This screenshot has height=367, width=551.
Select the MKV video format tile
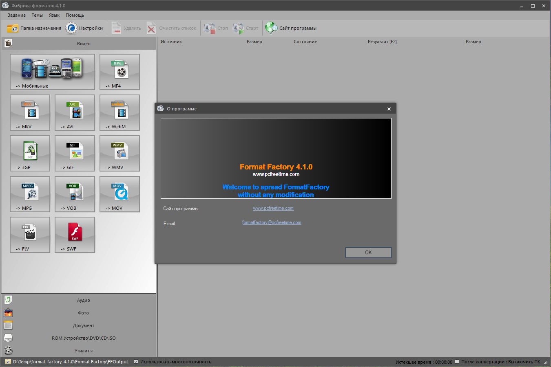coord(30,112)
